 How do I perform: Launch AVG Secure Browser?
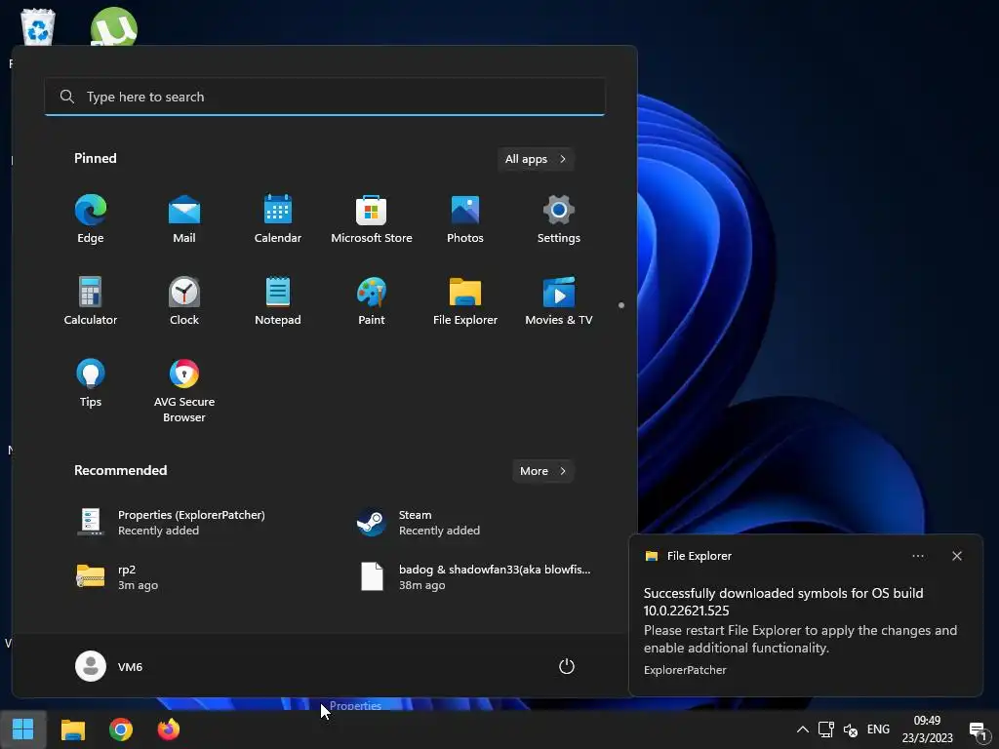click(184, 391)
